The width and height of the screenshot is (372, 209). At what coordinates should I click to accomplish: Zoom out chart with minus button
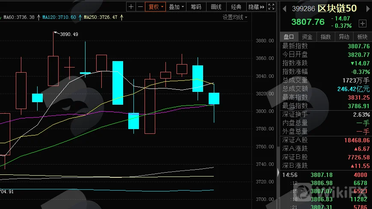tap(140, 7)
